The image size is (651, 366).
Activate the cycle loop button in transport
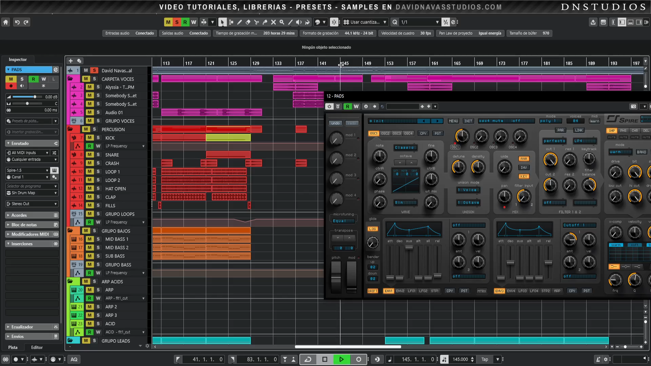coord(308,359)
